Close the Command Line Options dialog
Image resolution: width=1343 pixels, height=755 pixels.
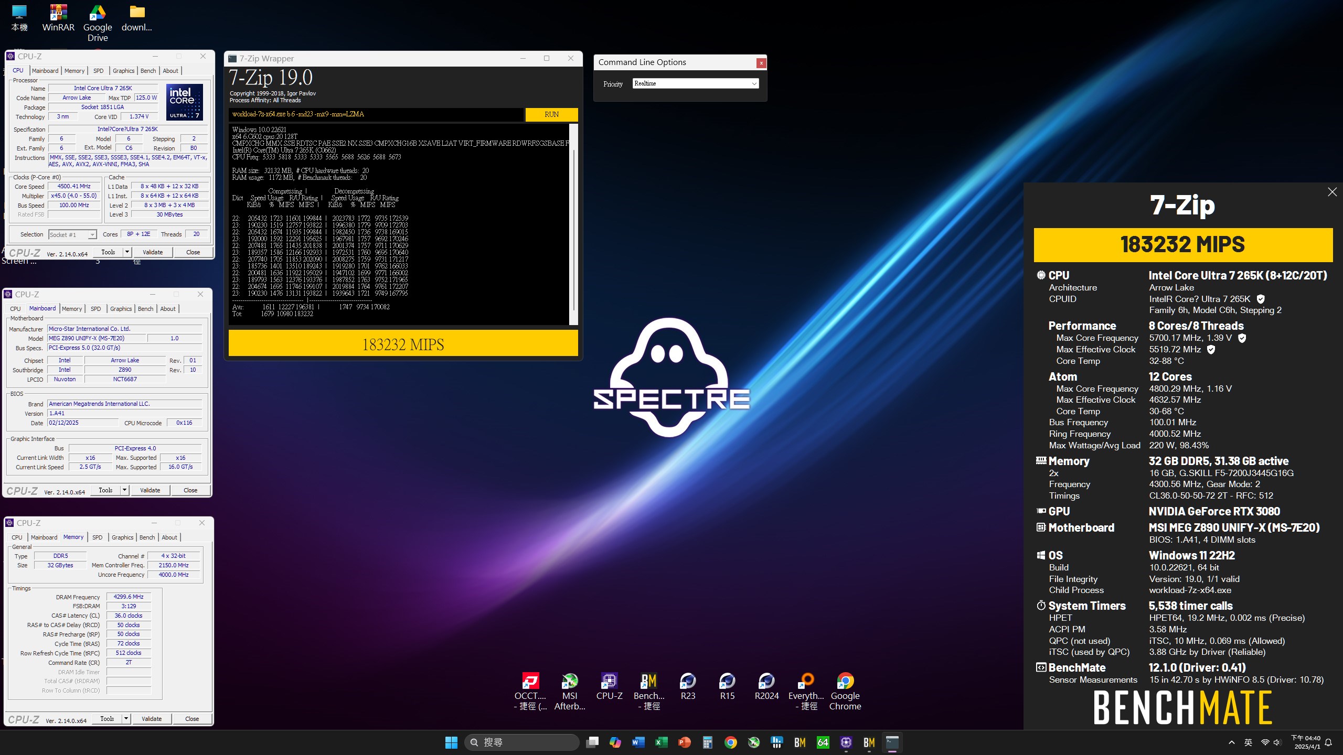761,63
